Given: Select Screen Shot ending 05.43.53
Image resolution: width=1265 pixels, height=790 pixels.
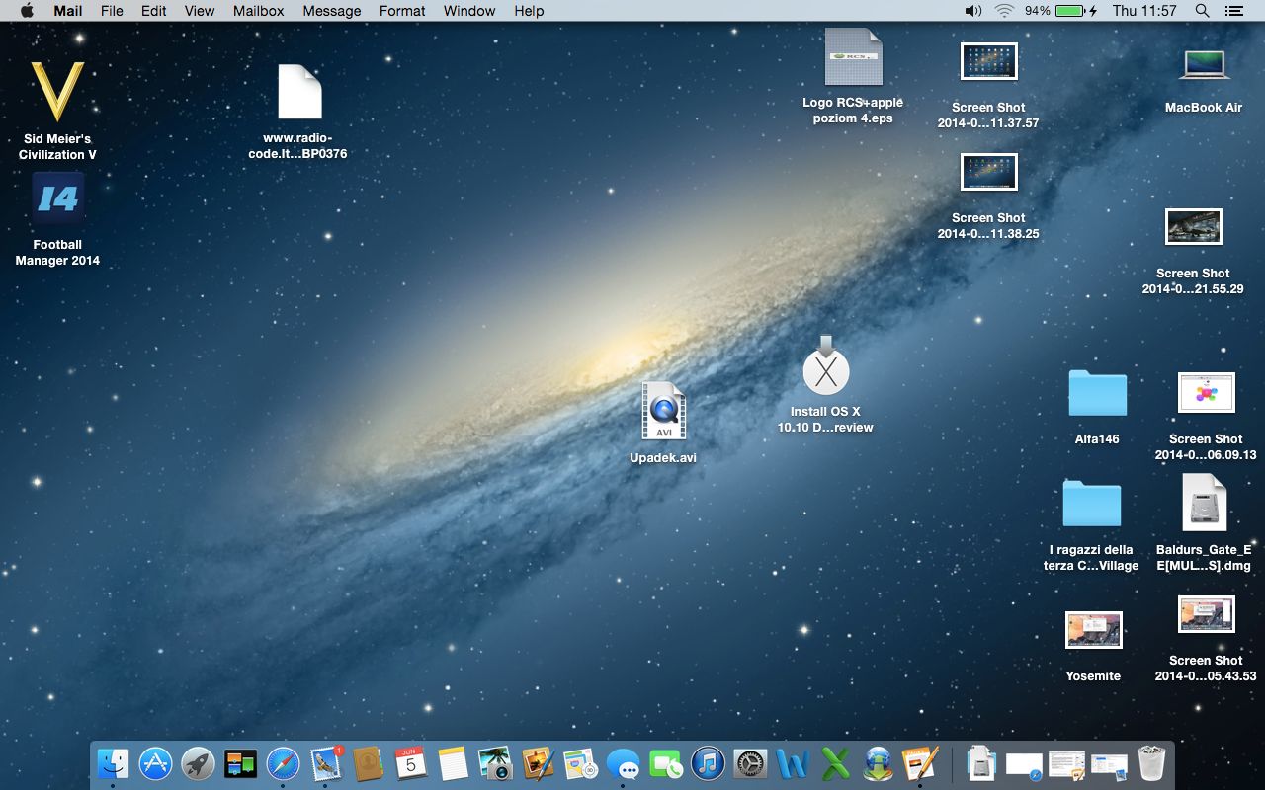Looking at the screenshot, I should tap(1206, 638).
